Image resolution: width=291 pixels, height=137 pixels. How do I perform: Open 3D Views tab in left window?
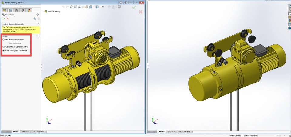(25, 132)
